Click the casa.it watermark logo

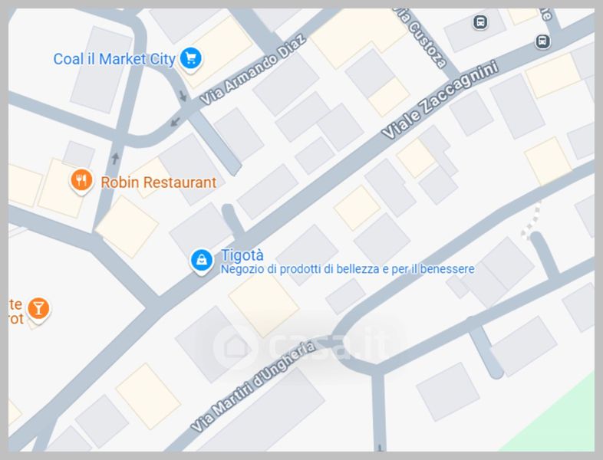[301, 346]
